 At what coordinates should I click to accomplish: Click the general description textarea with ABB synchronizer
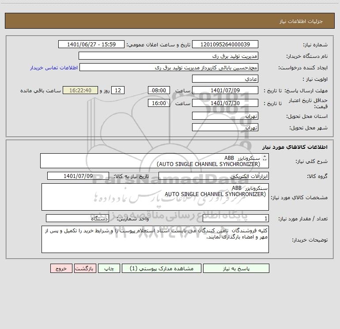[x=155, y=161]
